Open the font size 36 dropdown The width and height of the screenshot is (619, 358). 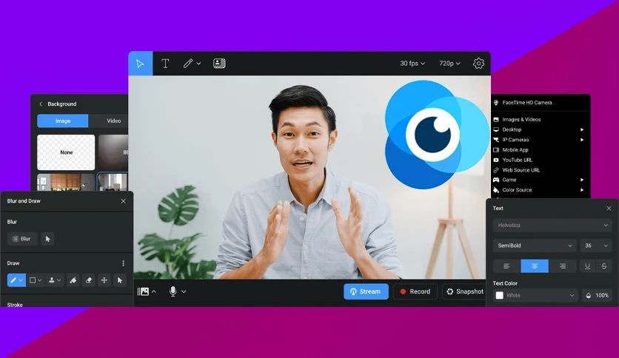[x=595, y=246]
